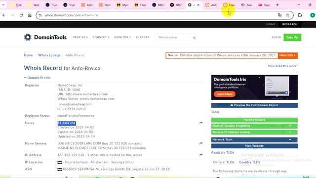Open the CONNECT dropdown menu
This screenshot has height=178, width=316.
click(101, 37)
